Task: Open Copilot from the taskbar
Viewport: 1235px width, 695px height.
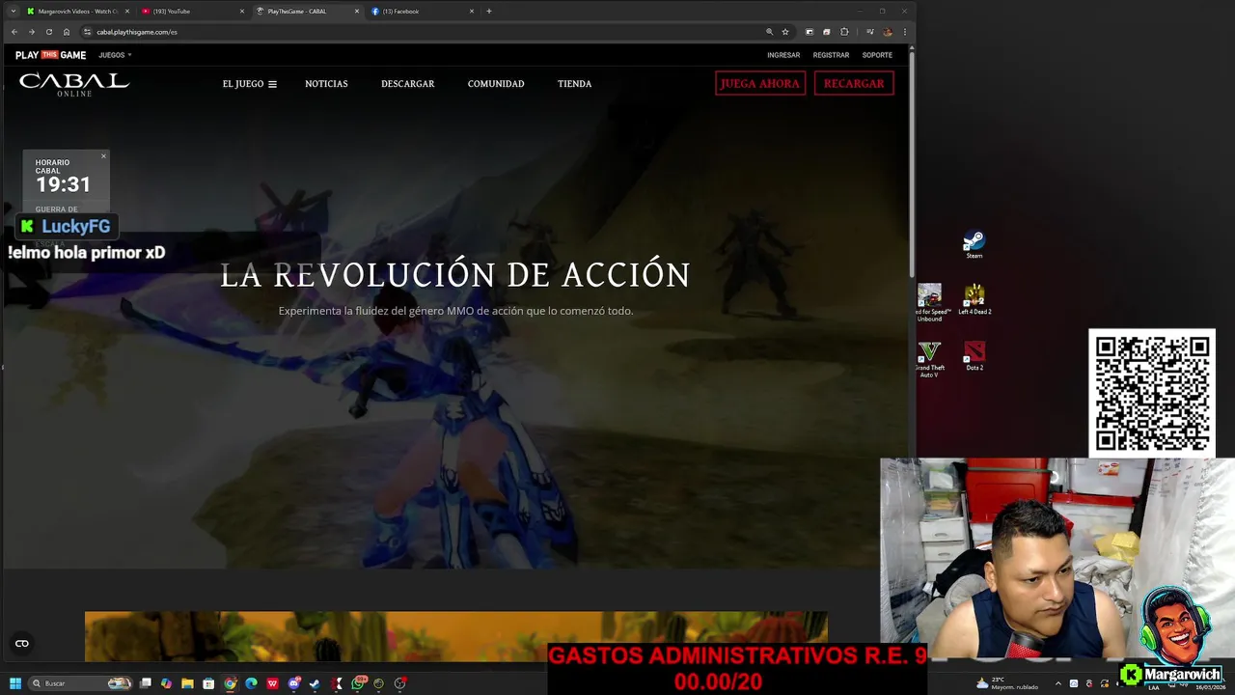Action: point(167,683)
